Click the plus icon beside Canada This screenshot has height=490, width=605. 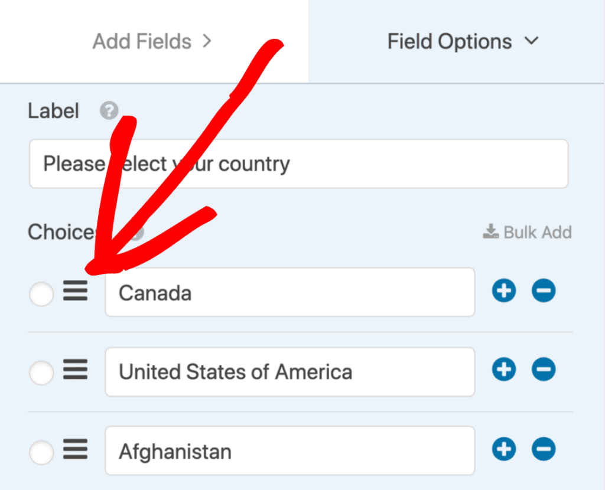[x=503, y=290]
